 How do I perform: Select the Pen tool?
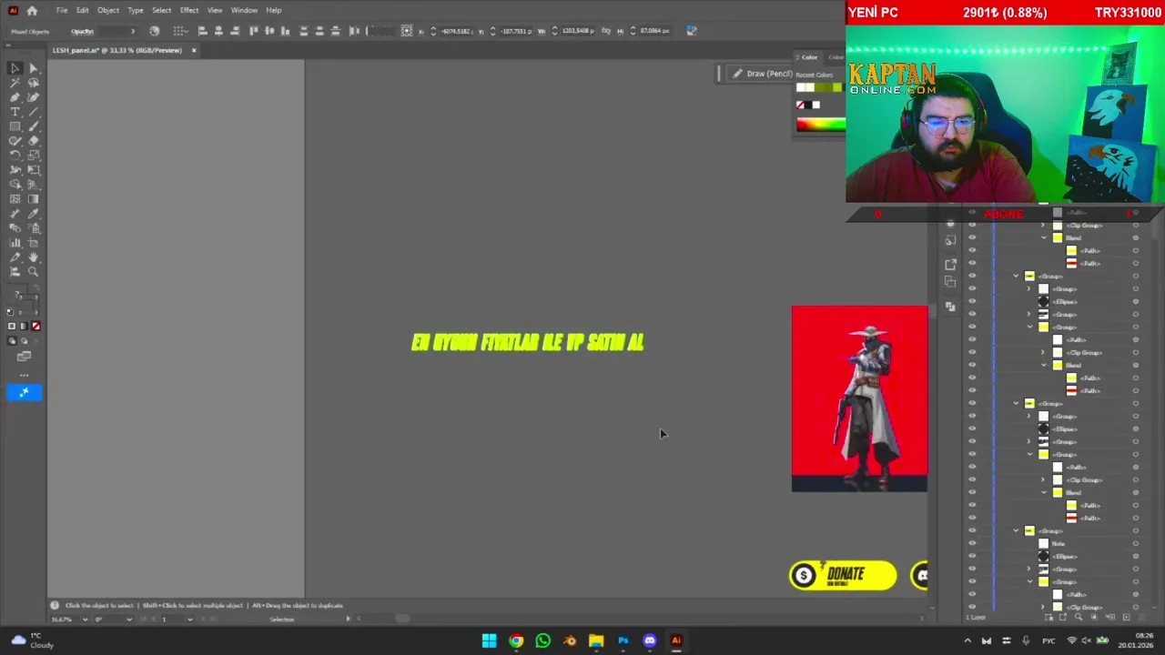click(15, 97)
